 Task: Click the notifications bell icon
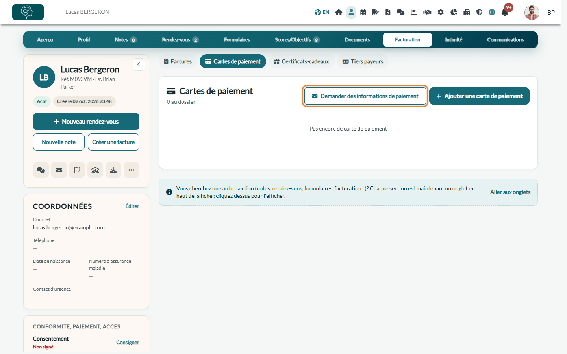(505, 12)
